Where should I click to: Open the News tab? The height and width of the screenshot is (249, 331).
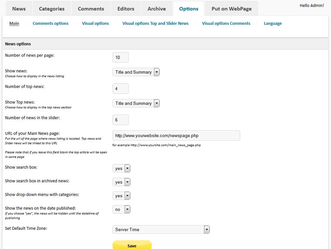pos(19,9)
